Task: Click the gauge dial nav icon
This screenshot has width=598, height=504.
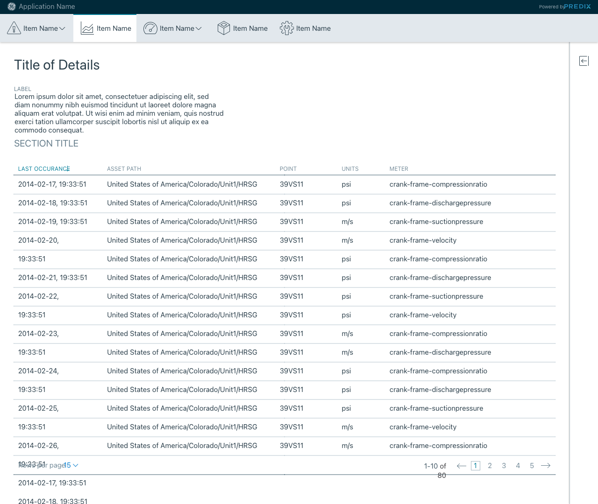Action: (x=150, y=28)
